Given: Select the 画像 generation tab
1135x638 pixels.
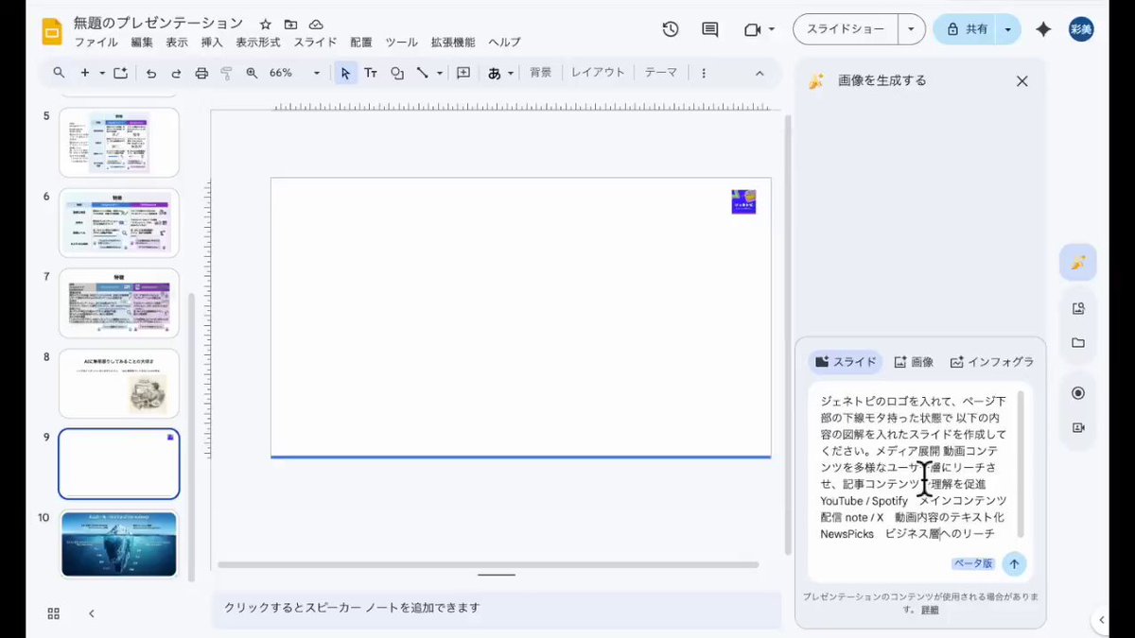Looking at the screenshot, I should (914, 362).
